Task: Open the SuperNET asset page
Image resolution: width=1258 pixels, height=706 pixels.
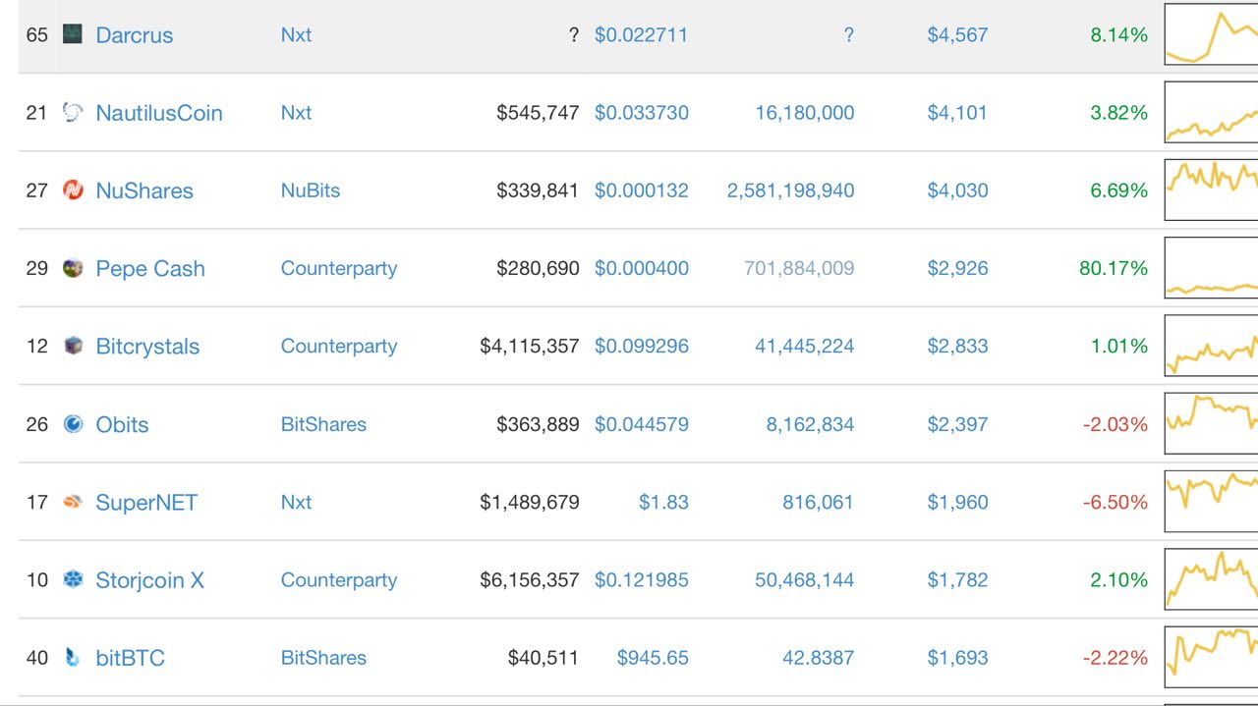Action: point(146,503)
